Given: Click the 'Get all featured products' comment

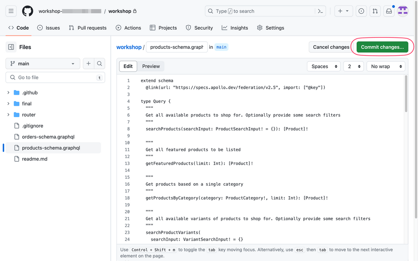Looking at the screenshot, I should point(193,150).
